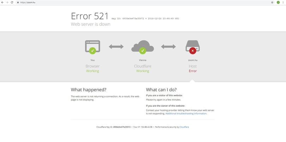The width and height of the screenshot is (286, 142).
Task: Bookmark this page with the star icon
Action: click(x=272, y=2)
